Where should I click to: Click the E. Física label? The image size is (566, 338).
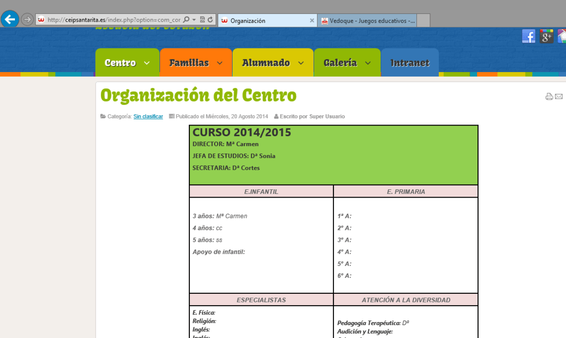204,313
